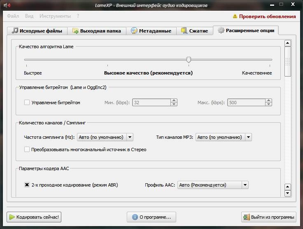Image resolution: width=303 pixels, height=229 pixels.
Task: Minimize the LameXP window
Action: [x=272, y=5]
